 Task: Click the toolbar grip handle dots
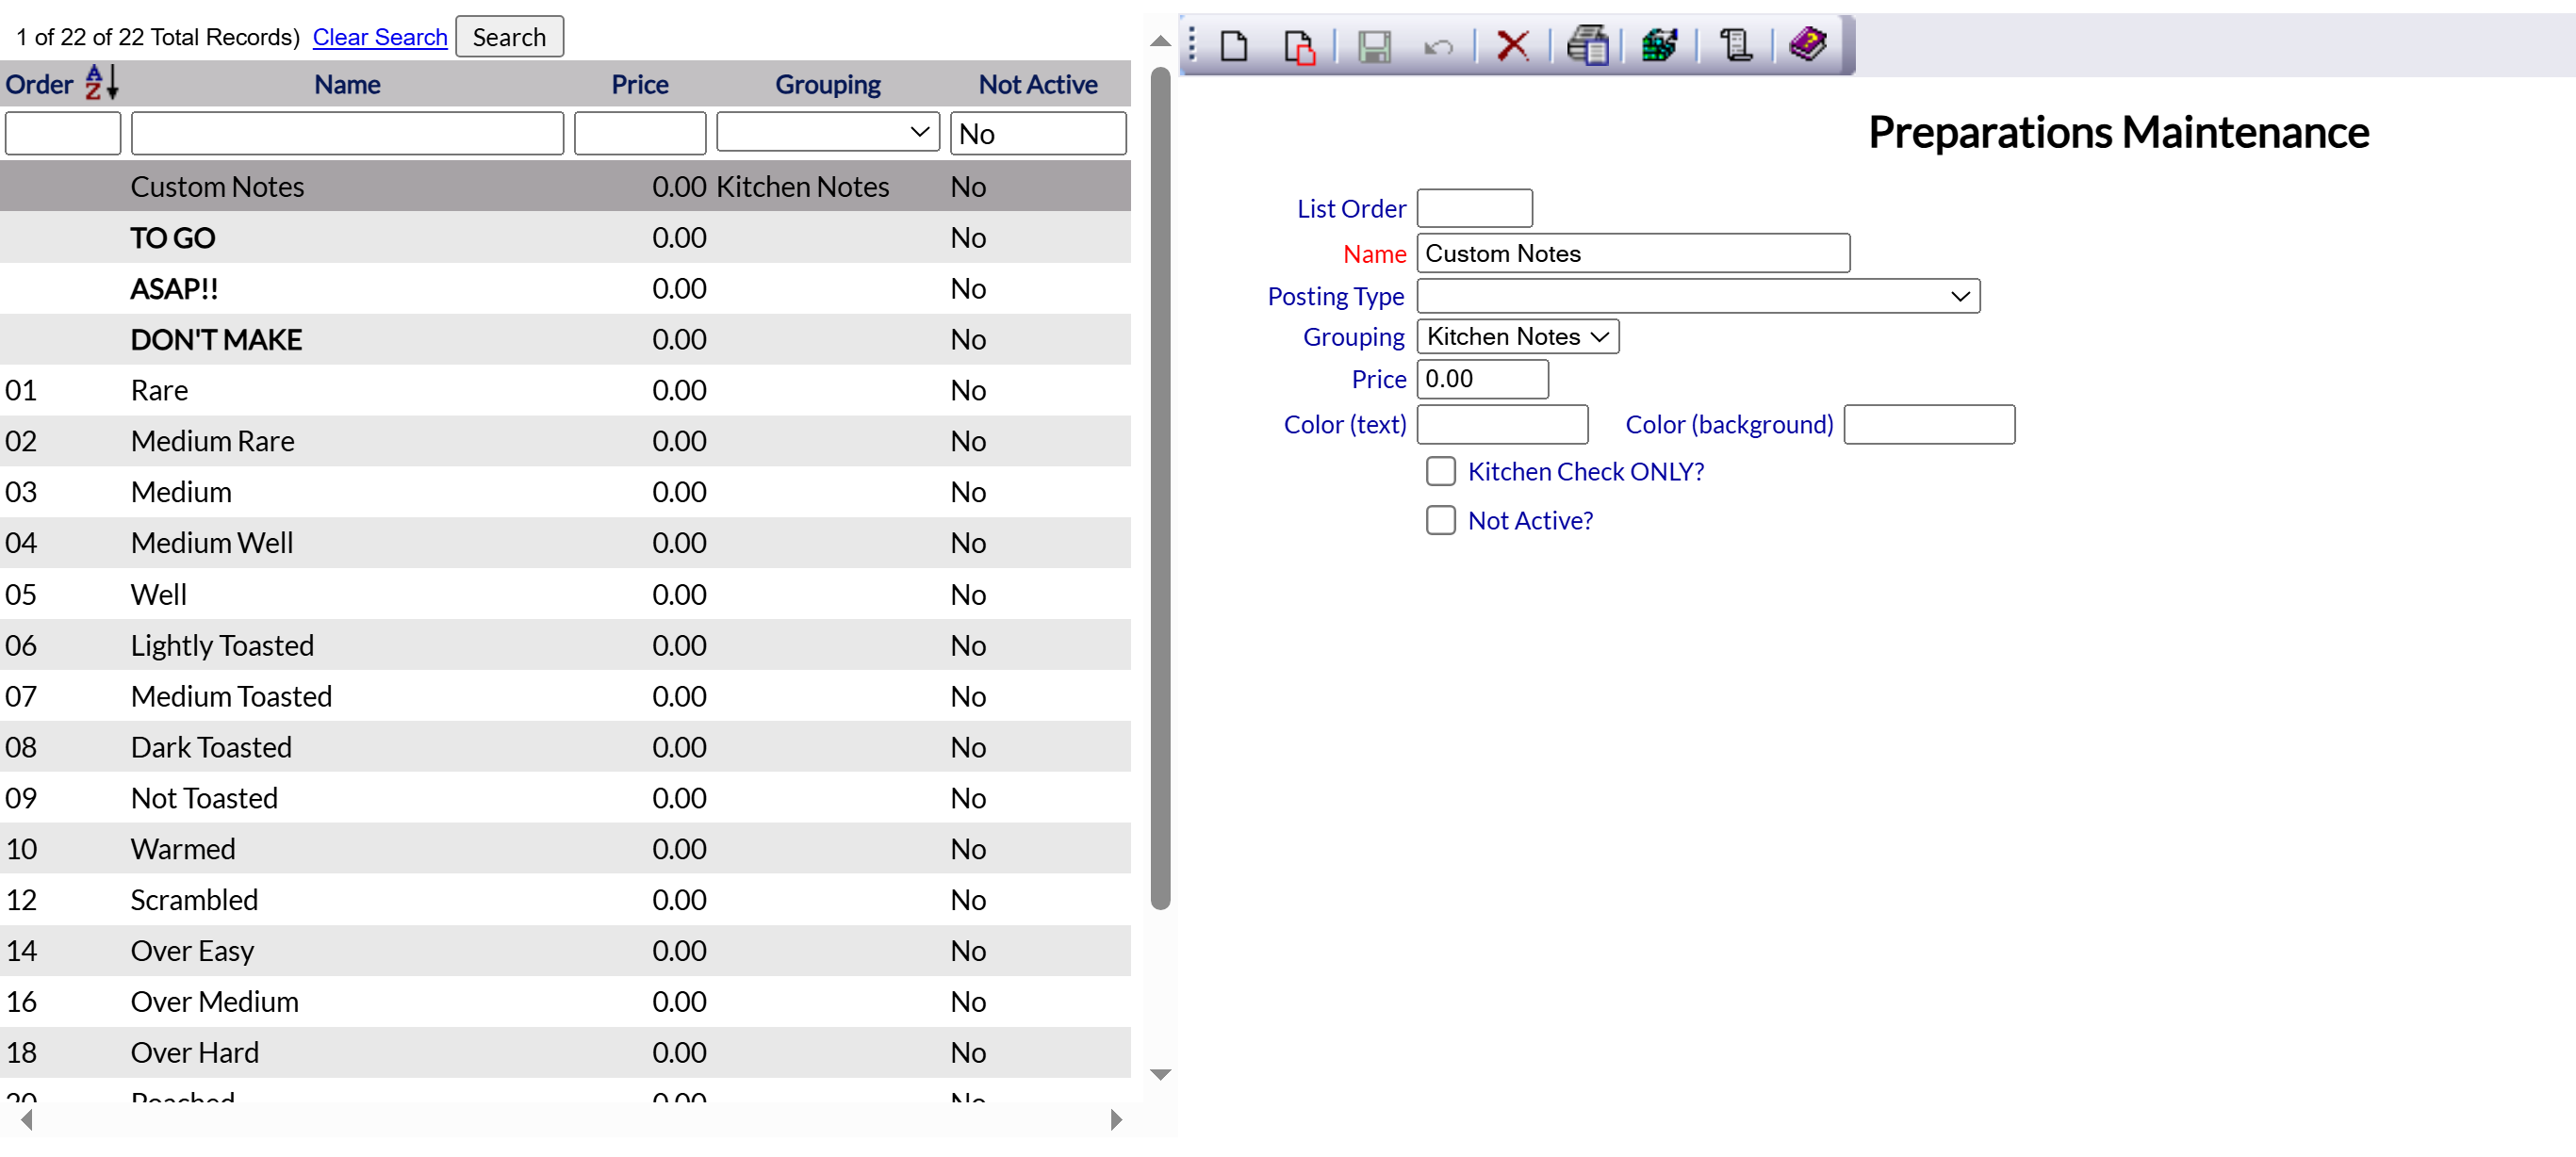[1192, 45]
